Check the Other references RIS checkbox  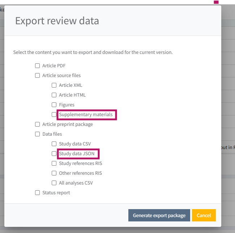pos(54,173)
